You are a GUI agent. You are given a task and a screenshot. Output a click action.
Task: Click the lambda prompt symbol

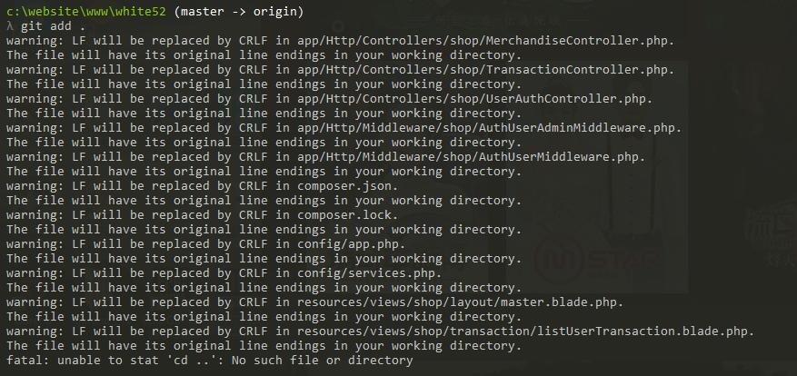[x=10, y=26]
